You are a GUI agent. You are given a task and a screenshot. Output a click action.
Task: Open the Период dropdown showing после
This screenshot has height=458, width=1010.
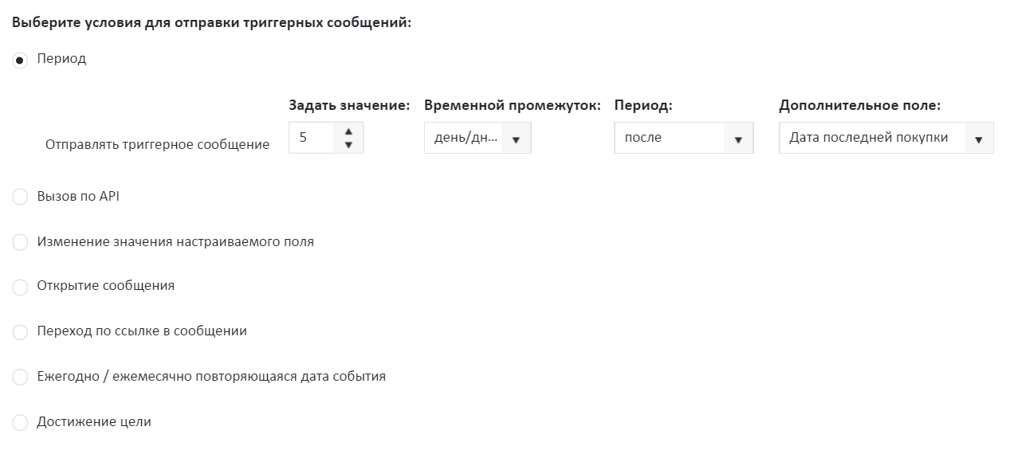tap(670, 138)
